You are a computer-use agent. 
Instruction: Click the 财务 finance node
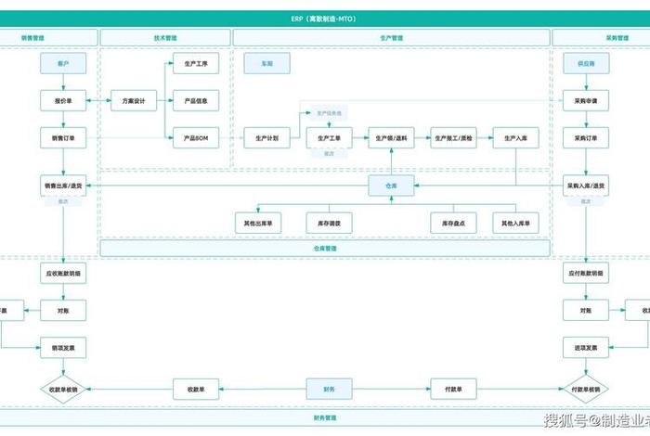[329, 389]
